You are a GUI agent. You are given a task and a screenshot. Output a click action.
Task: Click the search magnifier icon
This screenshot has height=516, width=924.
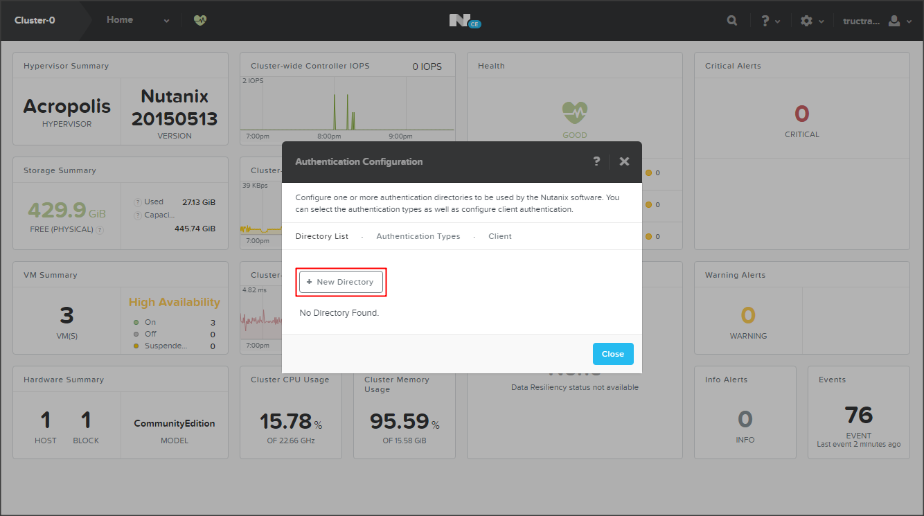[x=732, y=21]
